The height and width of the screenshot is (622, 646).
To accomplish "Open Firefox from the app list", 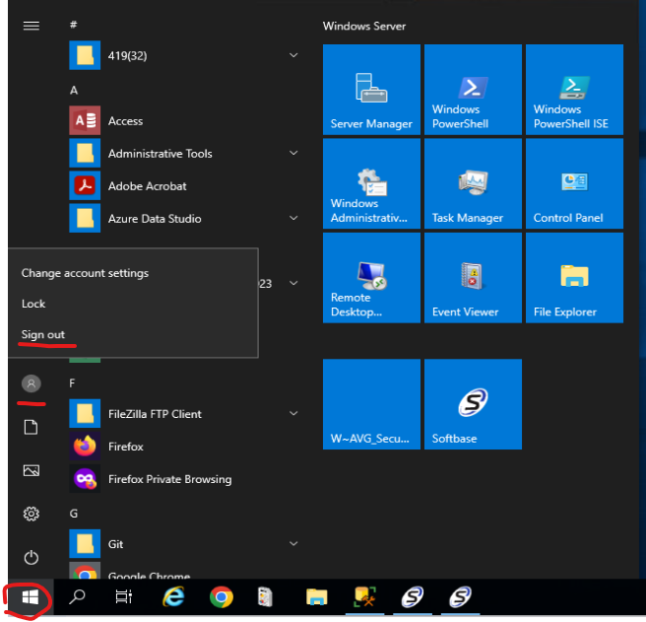I will (184, 447).
